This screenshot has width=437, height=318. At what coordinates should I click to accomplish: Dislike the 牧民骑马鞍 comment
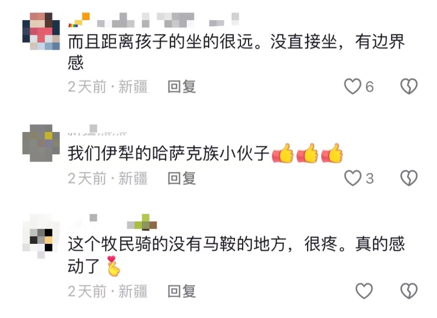click(x=409, y=291)
